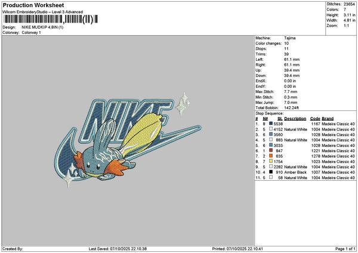Screen dimensions: 358x253
Task: Click the white swatch in stop 2
Action: coord(271,129)
